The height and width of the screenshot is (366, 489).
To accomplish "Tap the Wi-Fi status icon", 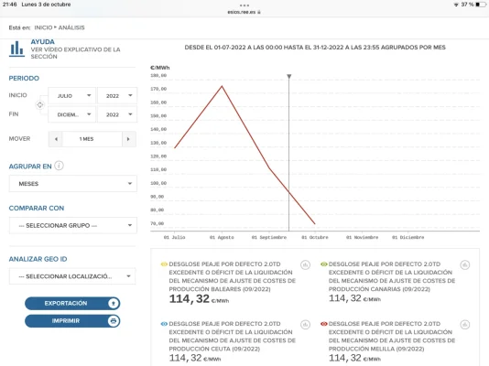I will (456, 5).
